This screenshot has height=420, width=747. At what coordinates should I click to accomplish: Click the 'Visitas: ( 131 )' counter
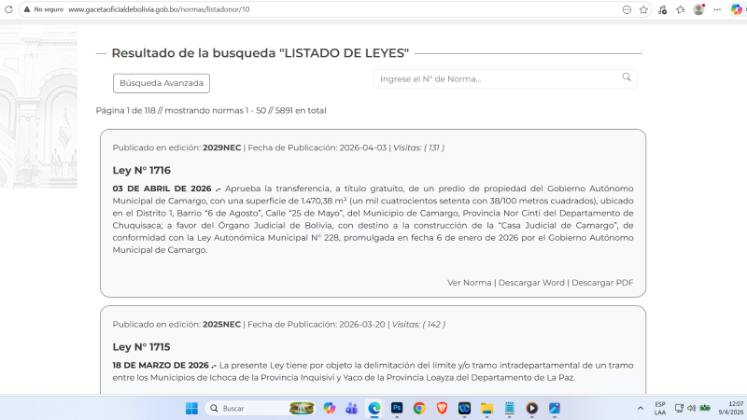(418, 147)
